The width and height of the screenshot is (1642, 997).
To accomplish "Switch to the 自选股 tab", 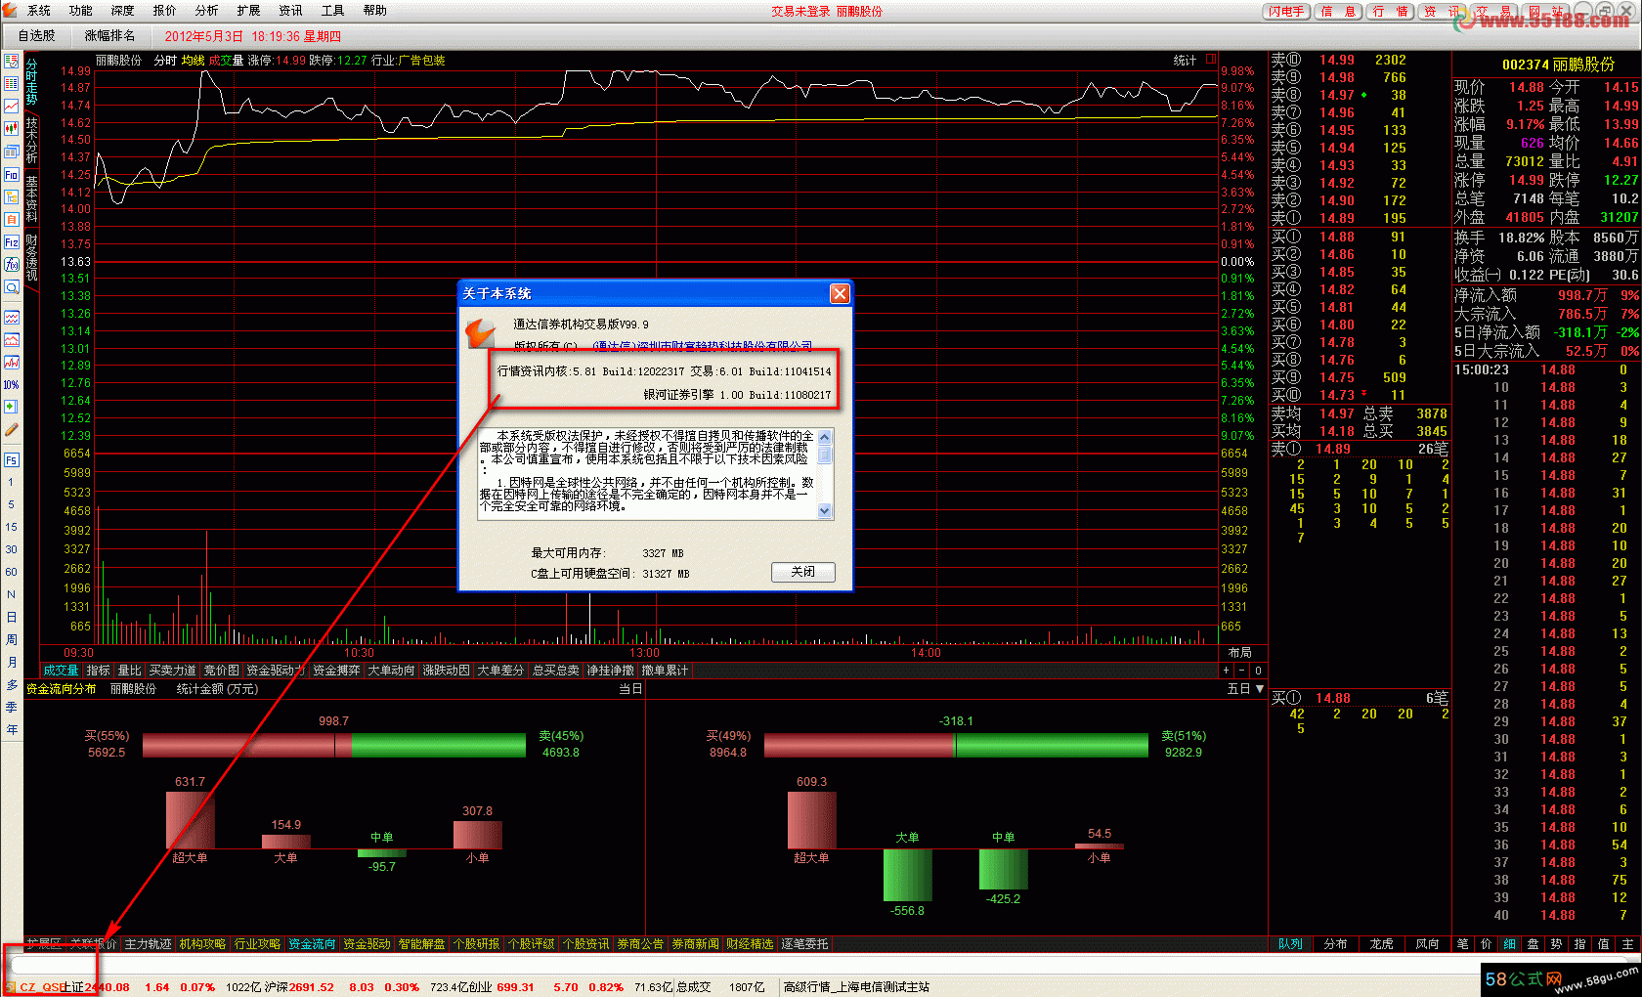I will point(37,35).
